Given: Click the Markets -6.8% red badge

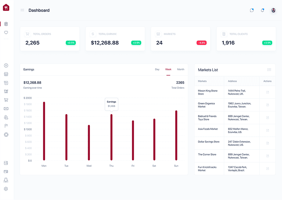Looking at the screenshot, I should [201, 43].
